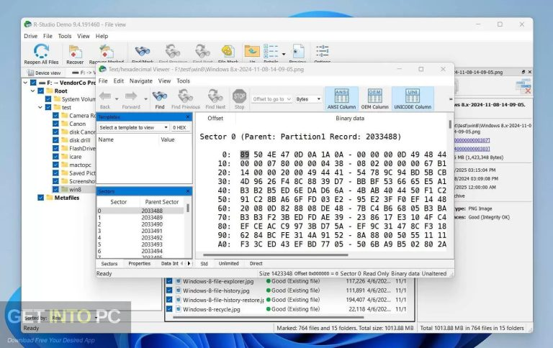Select sector row with parent 2033490

[150, 224]
